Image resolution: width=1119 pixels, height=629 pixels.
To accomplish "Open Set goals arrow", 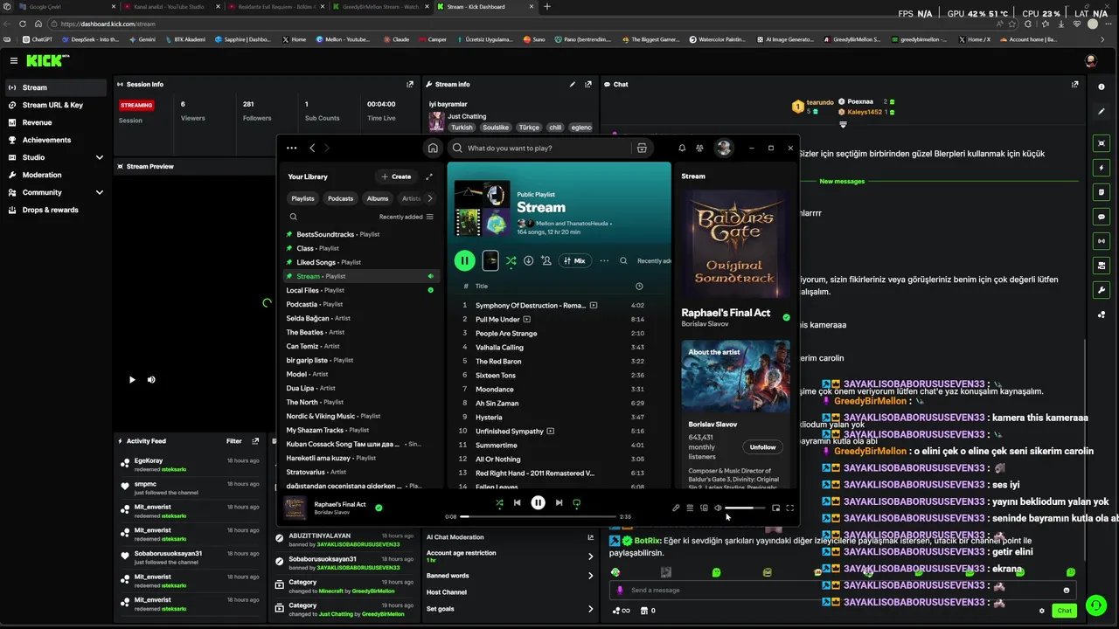I will [590, 609].
